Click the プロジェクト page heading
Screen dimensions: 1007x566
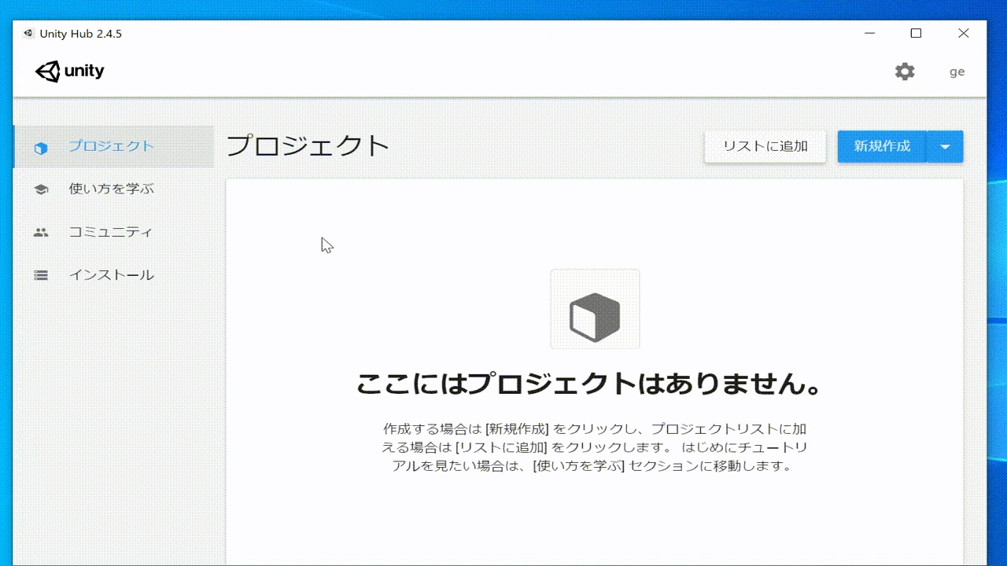tap(308, 145)
